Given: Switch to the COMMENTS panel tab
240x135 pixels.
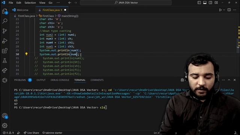Looking at the screenshot, I should [x=97, y=80].
